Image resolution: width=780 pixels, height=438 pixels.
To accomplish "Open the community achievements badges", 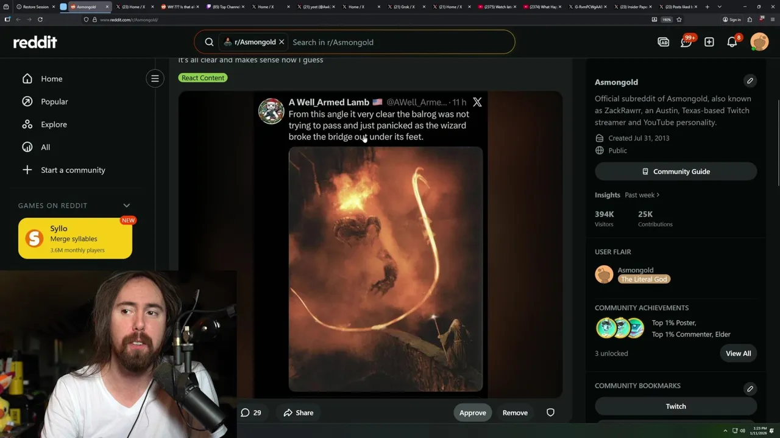I will [x=620, y=328].
